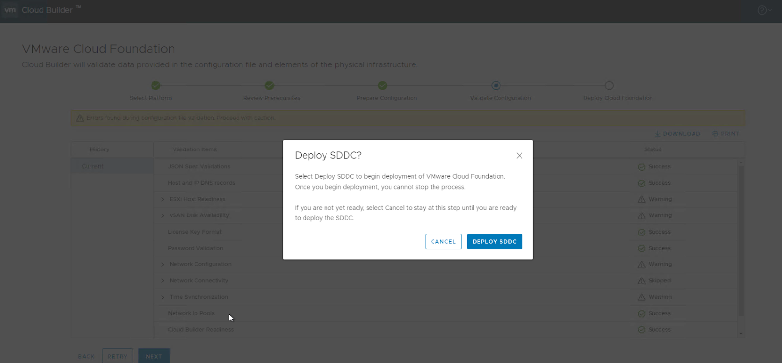Screen dimensions: 782x363
Task: Click the VMware Cloud Foundation page heading
Action: (98, 49)
